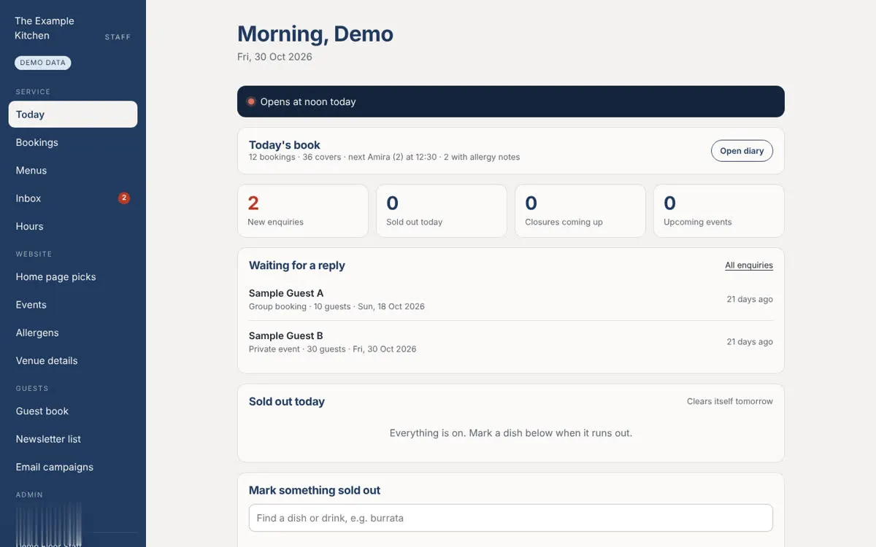The height and width of the screenshot is (547, 876).
Task: Click the Waiting for a reply heading
Action: coord(297,265)
